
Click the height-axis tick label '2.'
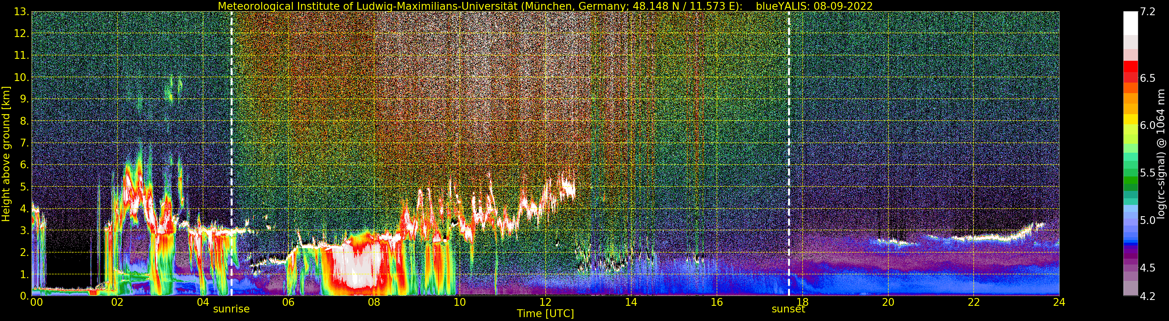pyautogui.click(x=25, y=252)
